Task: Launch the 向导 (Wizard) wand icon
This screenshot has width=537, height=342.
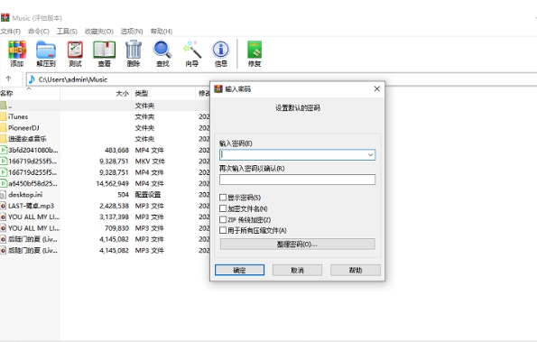Action: tap(191, 50)
